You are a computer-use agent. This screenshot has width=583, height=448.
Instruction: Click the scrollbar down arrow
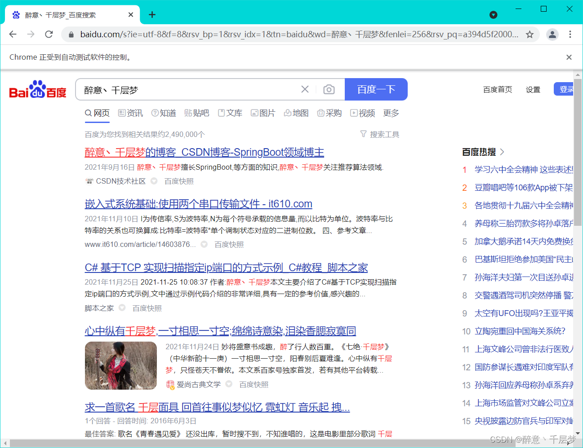pyautogui.click(x=578, y=434)
